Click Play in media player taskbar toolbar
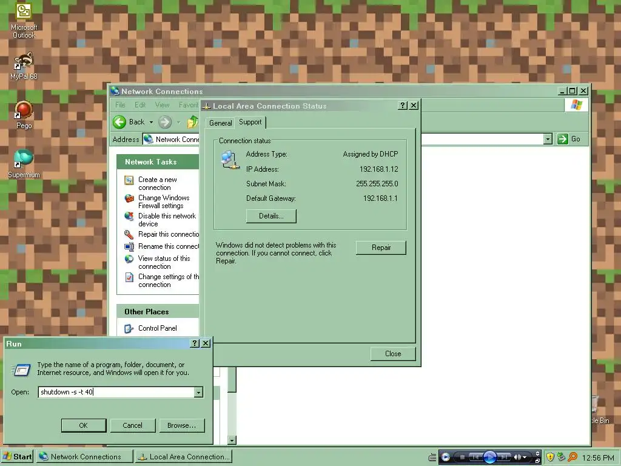This screenshot has width=621, height=466. (x=490, y=458)
